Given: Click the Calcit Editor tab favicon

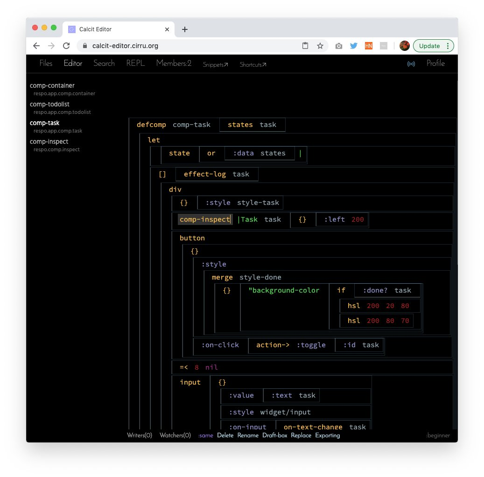Looking at the screenshot, I should (72, 29).
